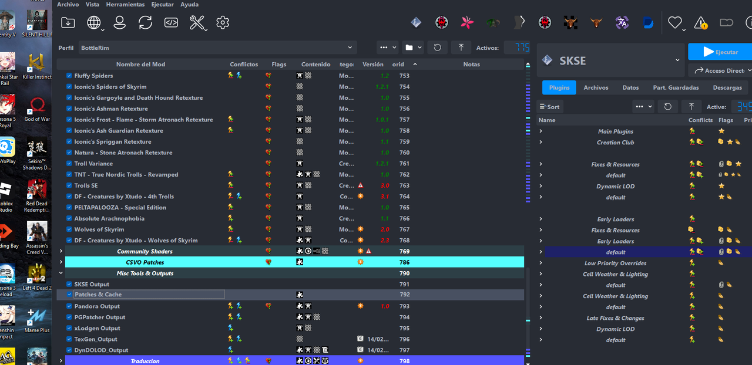Open the Left 4 Dead 2 desktop shortcut
This screenshot has width=752, height=365.
pos(37,276)
